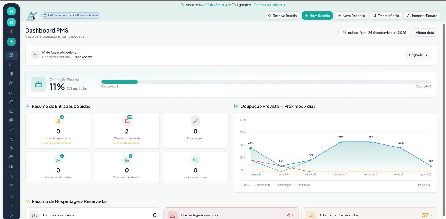Toggle the 'Confirmada' legend series in chart
Image resolution: width=446 pixels, height=219 pixels.
point(283,185)
